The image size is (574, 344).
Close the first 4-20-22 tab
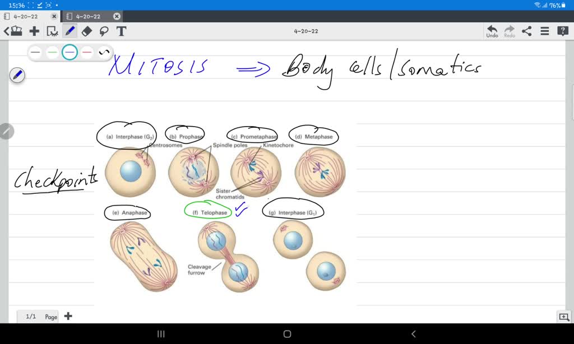54,16
